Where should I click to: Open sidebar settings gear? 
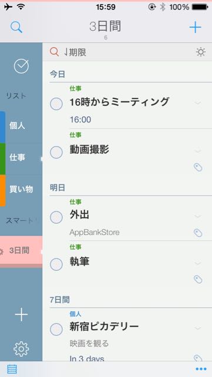pyautogui.click(x=21, y=349)
